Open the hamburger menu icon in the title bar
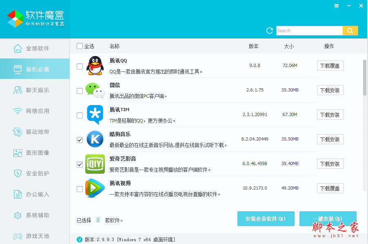The width and height of the screenshot is (368, 244). [337, 6]
